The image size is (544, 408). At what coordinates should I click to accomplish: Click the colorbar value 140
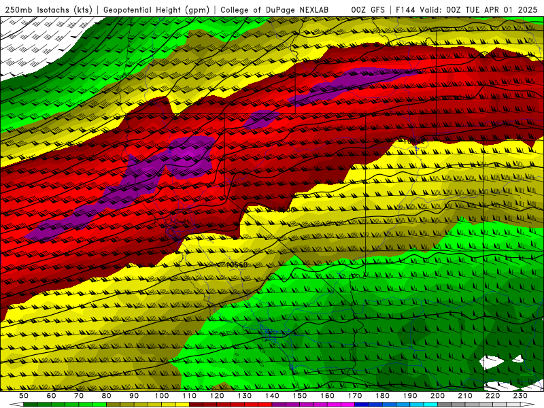(272, 396)
